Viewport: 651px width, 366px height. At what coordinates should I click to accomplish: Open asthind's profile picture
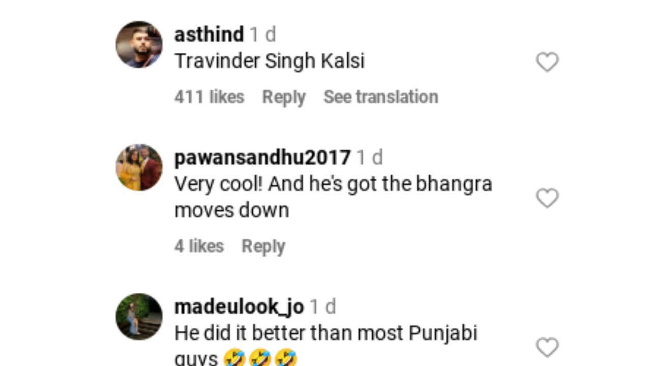(139, 44)
